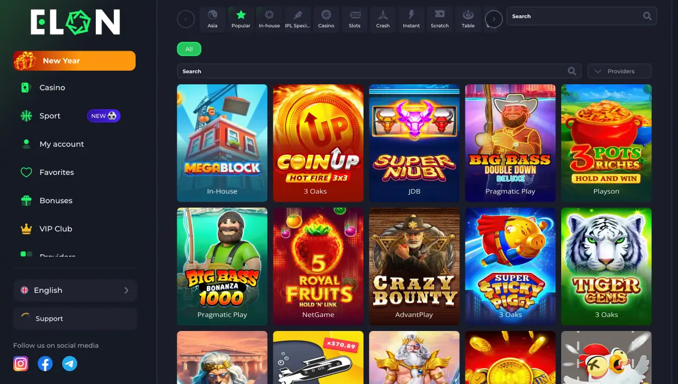
Task: Click the top search bar magnifier icon
Action: point(647,16)
